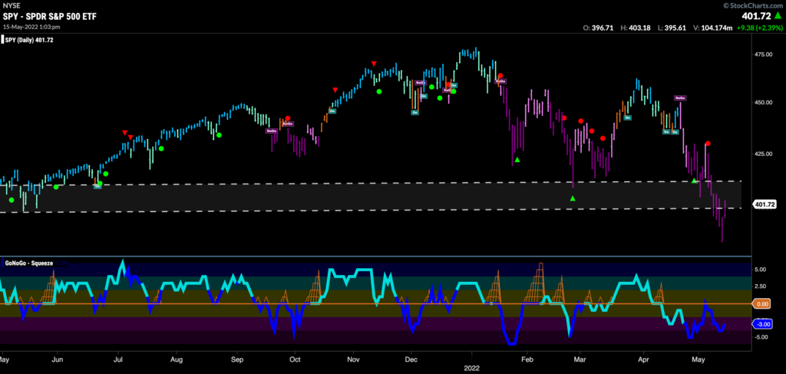Click the 401.72 price tag on right axis
This screenshot has height=374, width=786.
765,204
